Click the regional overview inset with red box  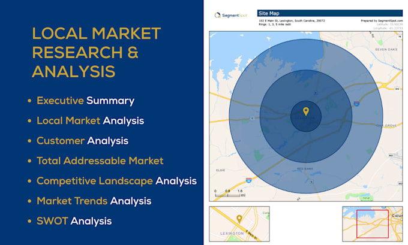coord(373,224)
